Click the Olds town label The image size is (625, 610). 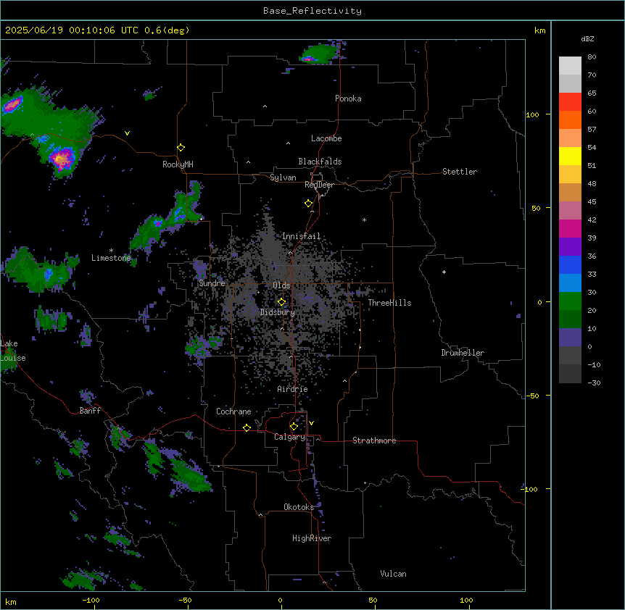click(281, 285)
